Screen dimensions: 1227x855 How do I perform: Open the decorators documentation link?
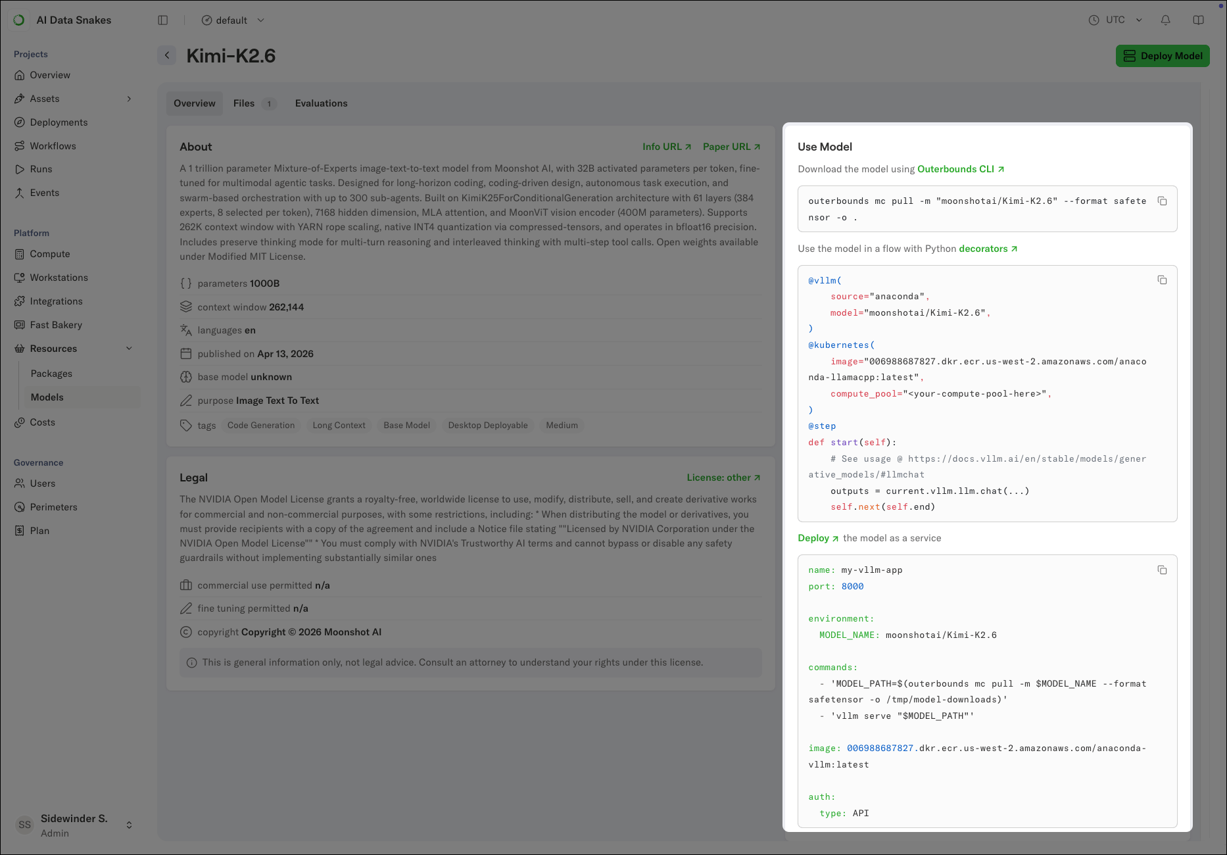988,249
